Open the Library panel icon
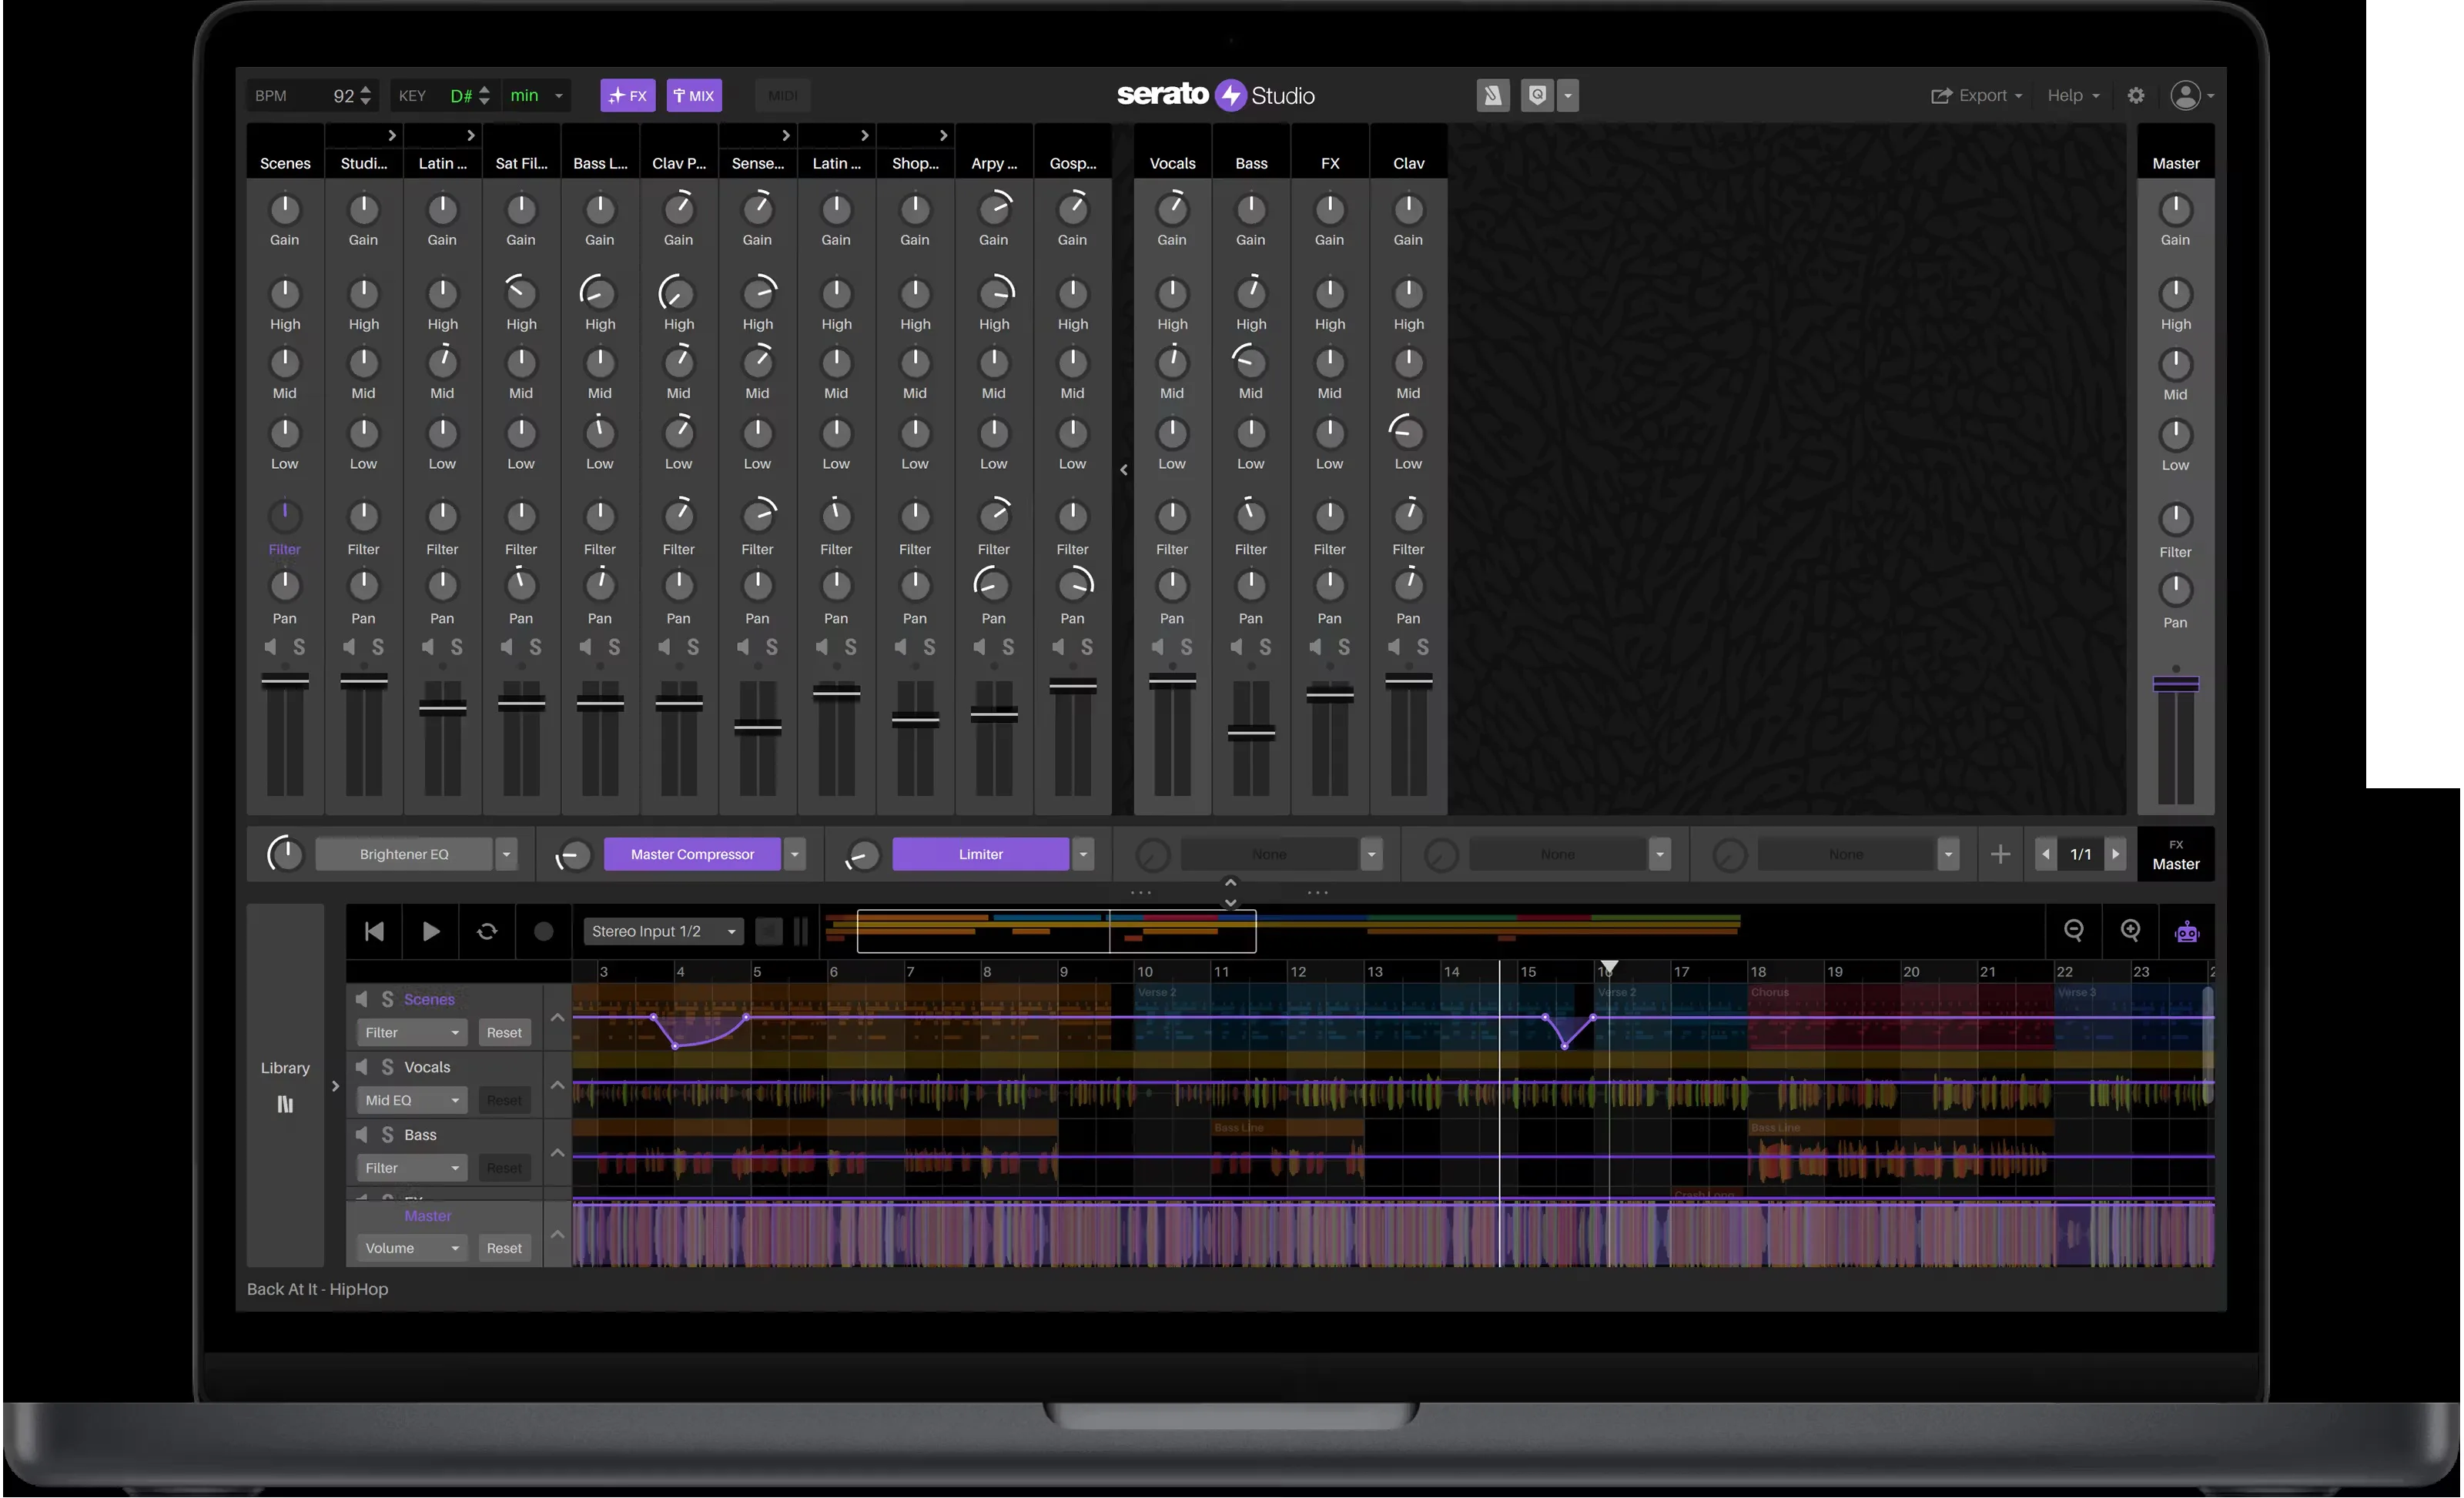Screen dimensions: 2464x1498 [285, 1105]
